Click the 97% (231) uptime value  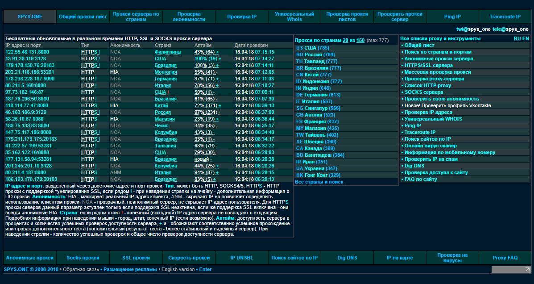coord(206,112)
